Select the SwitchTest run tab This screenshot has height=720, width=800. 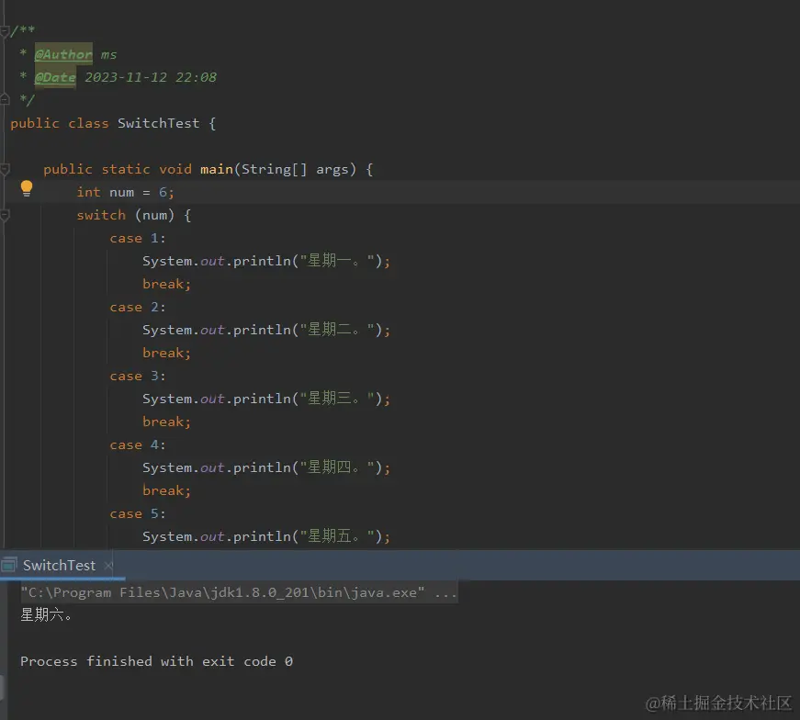pyautogui.click(x=59, y=566)
